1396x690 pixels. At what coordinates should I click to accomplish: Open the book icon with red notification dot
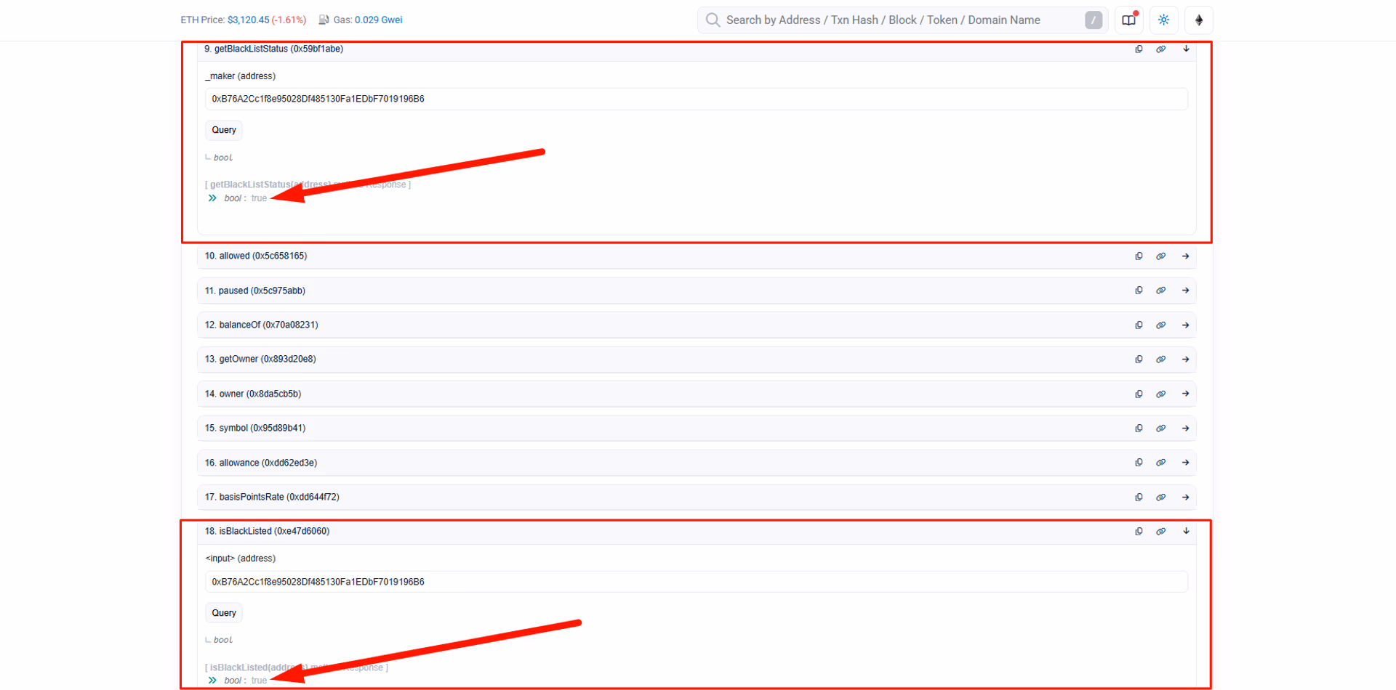1128,20
